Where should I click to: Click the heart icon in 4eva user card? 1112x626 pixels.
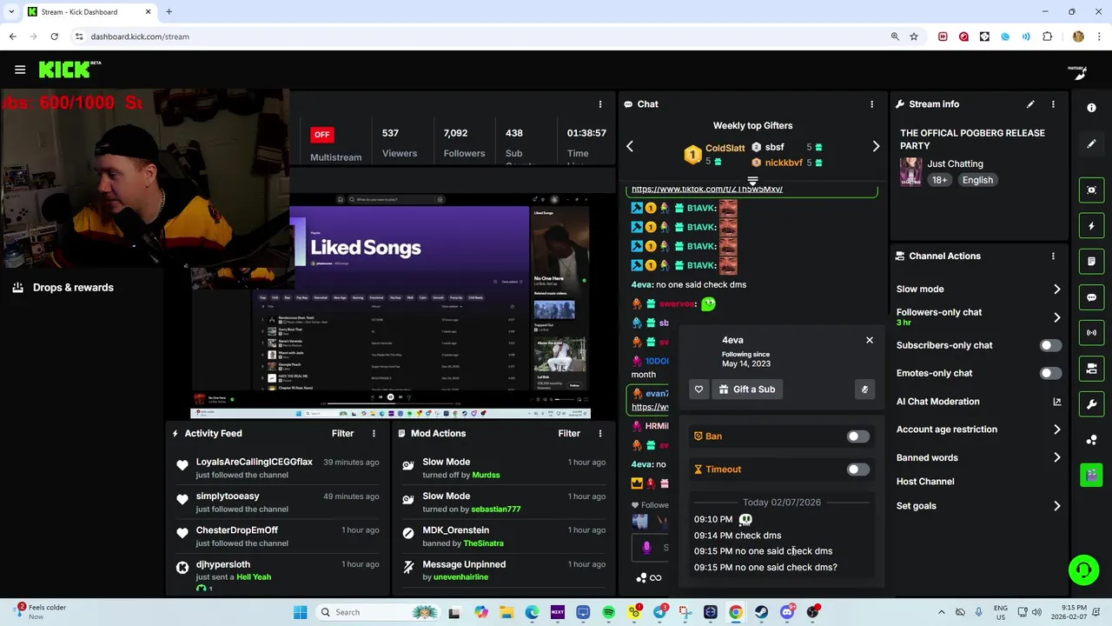click(x=698, y=390)
